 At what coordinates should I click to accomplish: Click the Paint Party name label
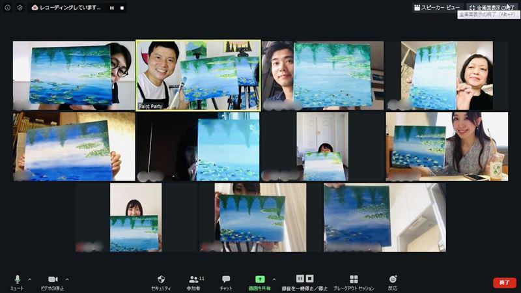point(150,106)
